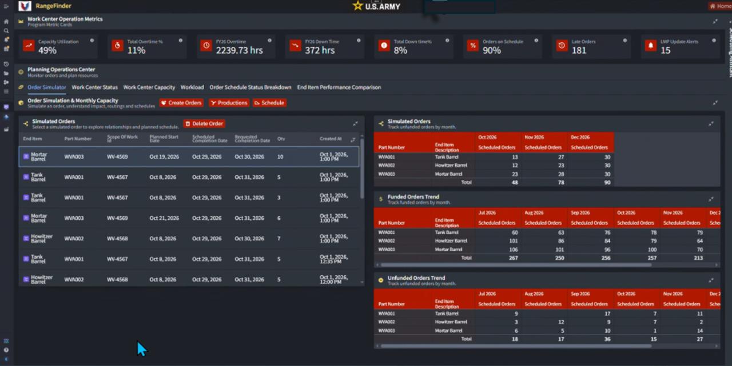
Task: Expand the Order Simulation & Monthly Capacity section
Action: [x=715, y=103]
